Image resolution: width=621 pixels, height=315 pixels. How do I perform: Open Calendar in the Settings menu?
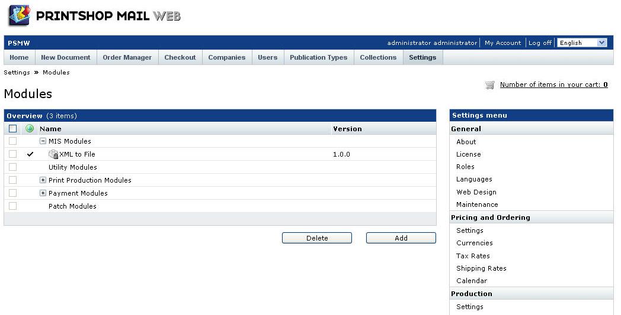472,281
